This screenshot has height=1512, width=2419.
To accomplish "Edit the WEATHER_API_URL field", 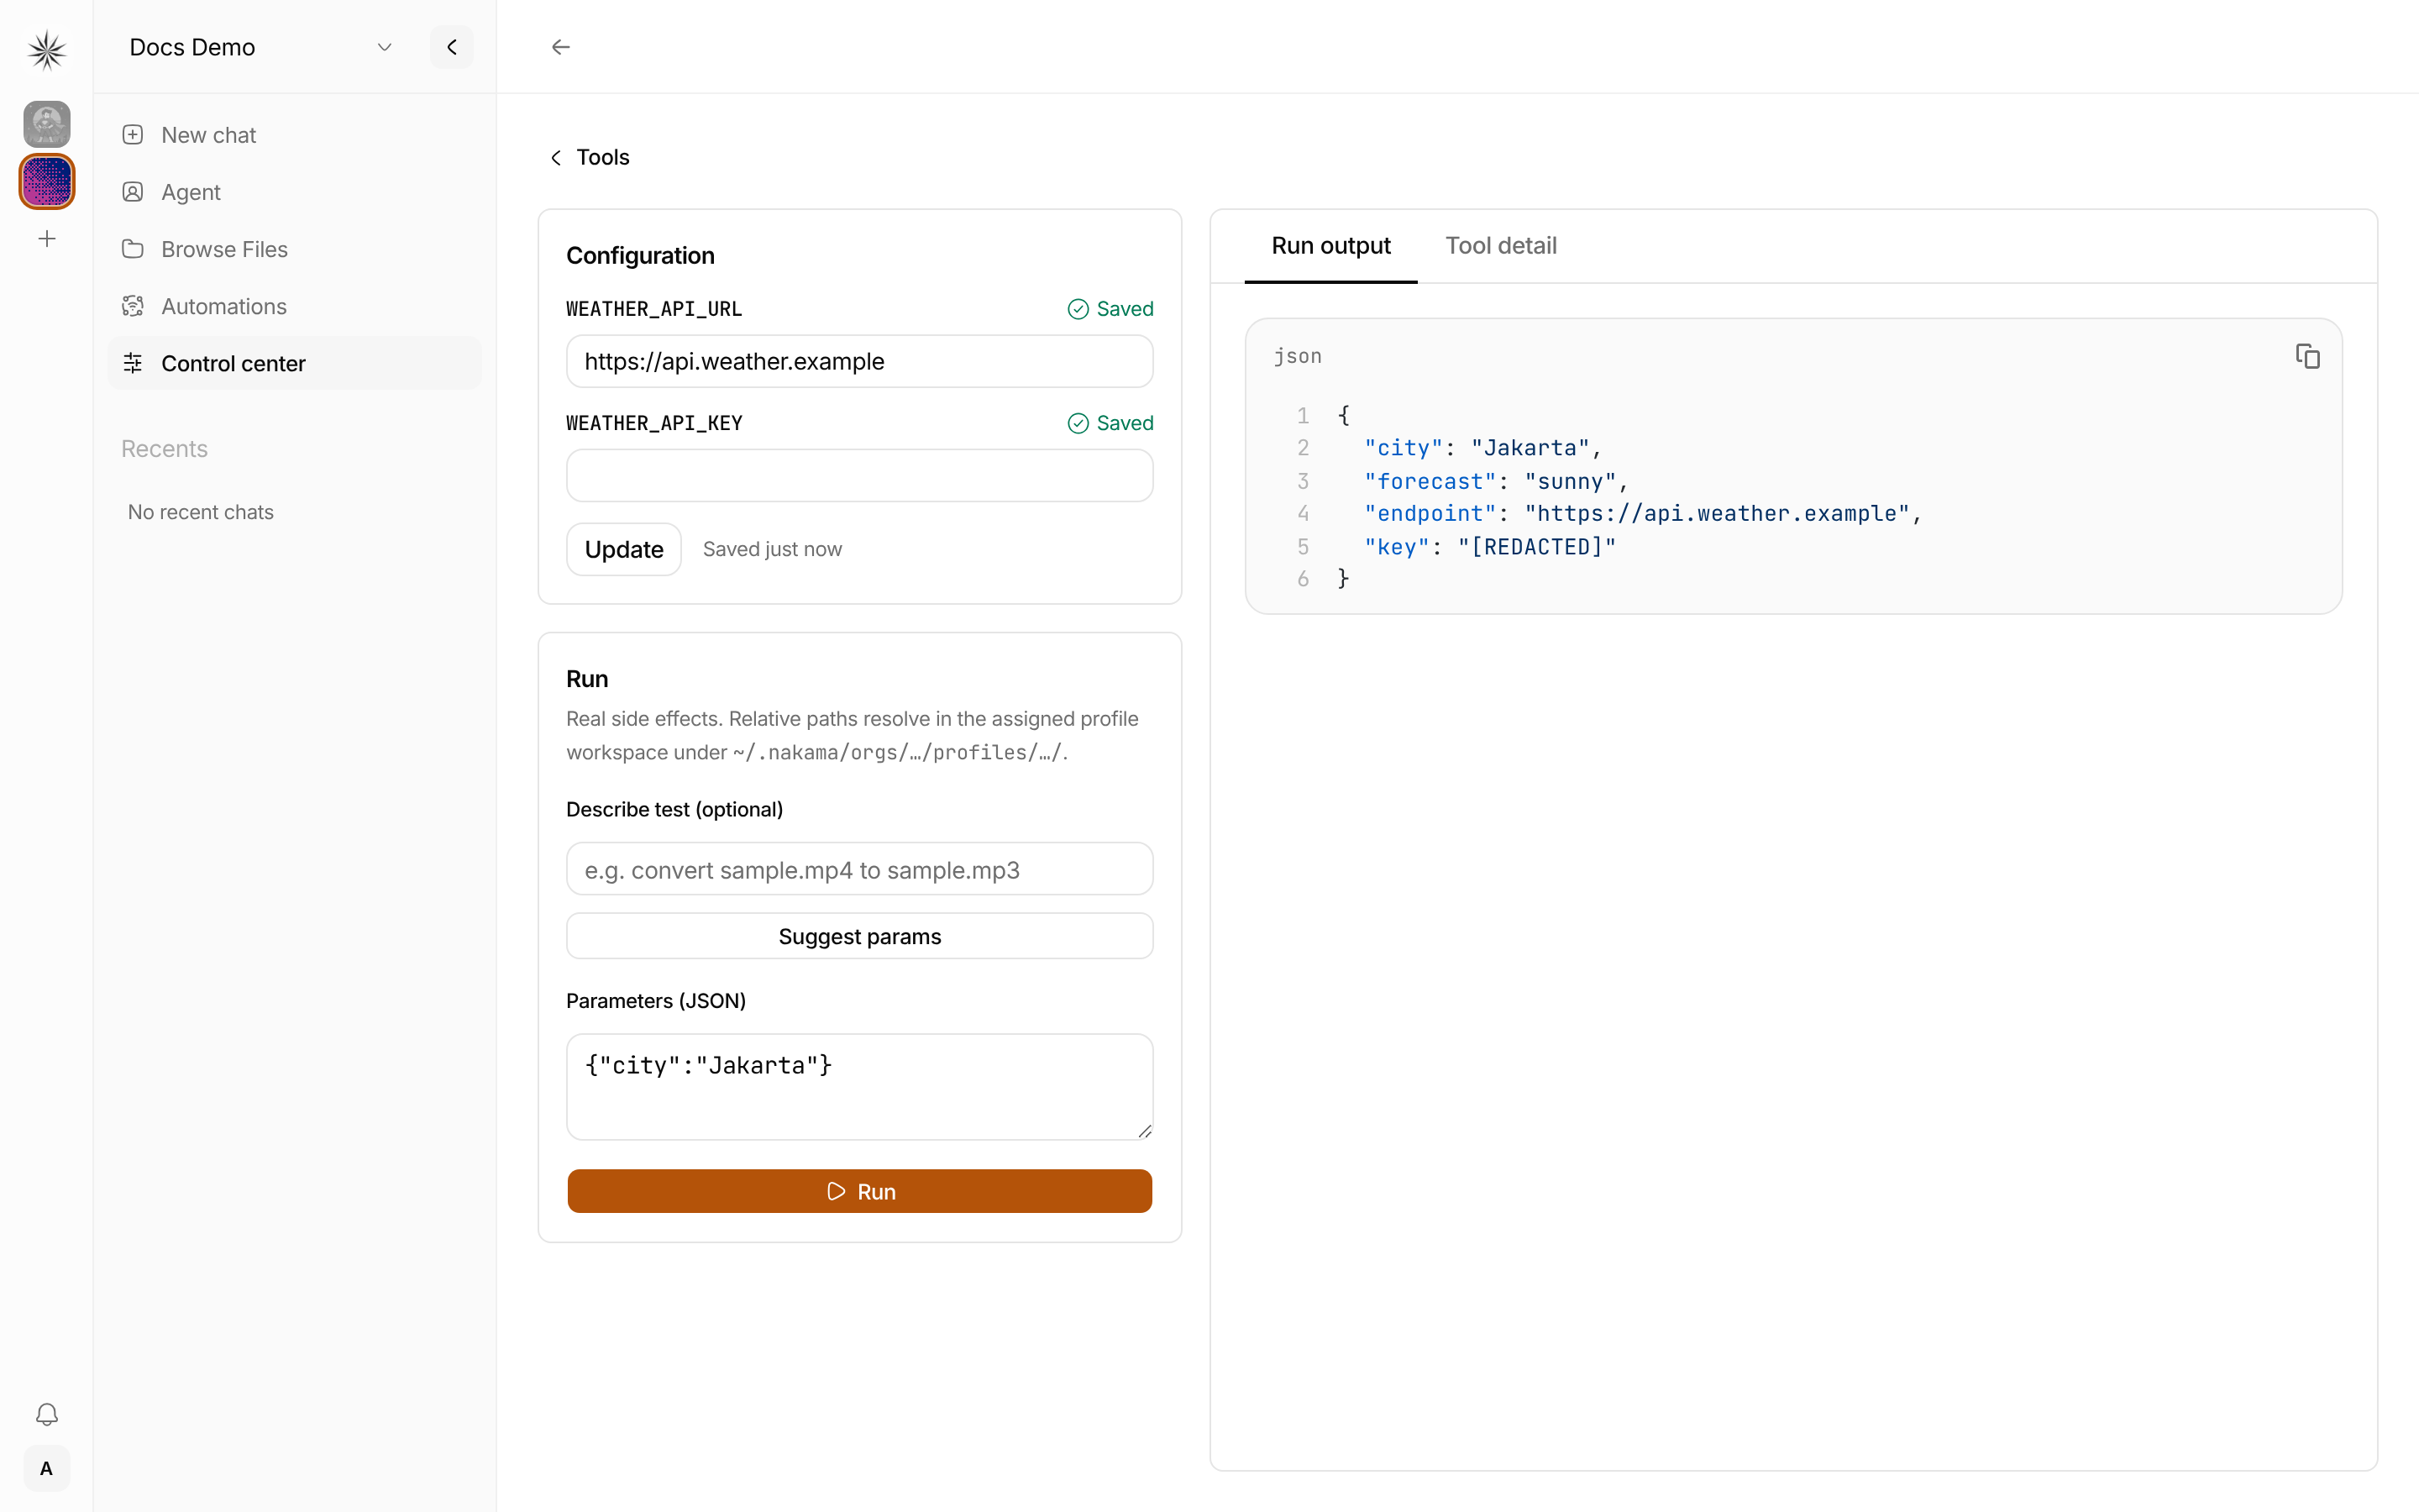I will [859, 361].
